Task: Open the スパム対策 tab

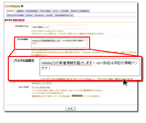Action: [64, 11]
